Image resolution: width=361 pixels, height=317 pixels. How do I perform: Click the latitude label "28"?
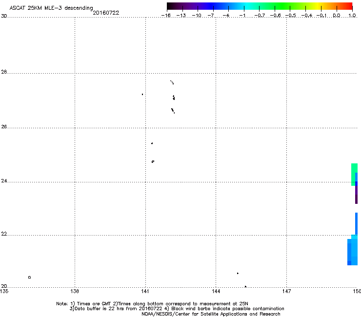4,72
